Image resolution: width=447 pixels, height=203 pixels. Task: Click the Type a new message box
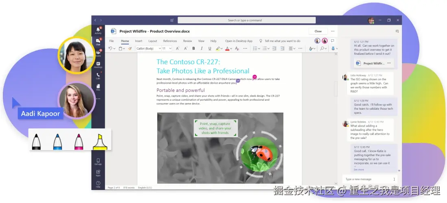click(x=370, y=179)
